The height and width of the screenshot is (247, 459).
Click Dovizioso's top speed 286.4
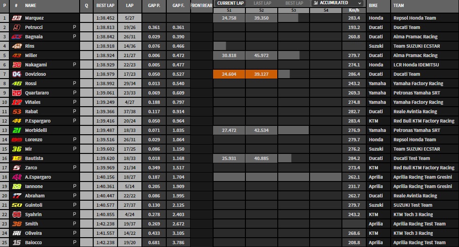point(354,74)
